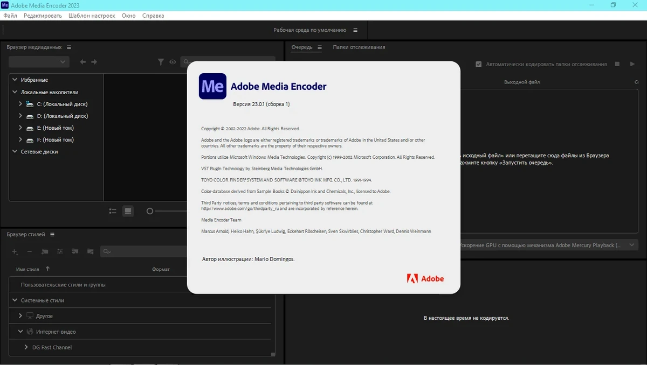The height and width of the screenshot is (365, 647).
Task: Switch Media Browser to thumbnail view
Action: [128, 211]
